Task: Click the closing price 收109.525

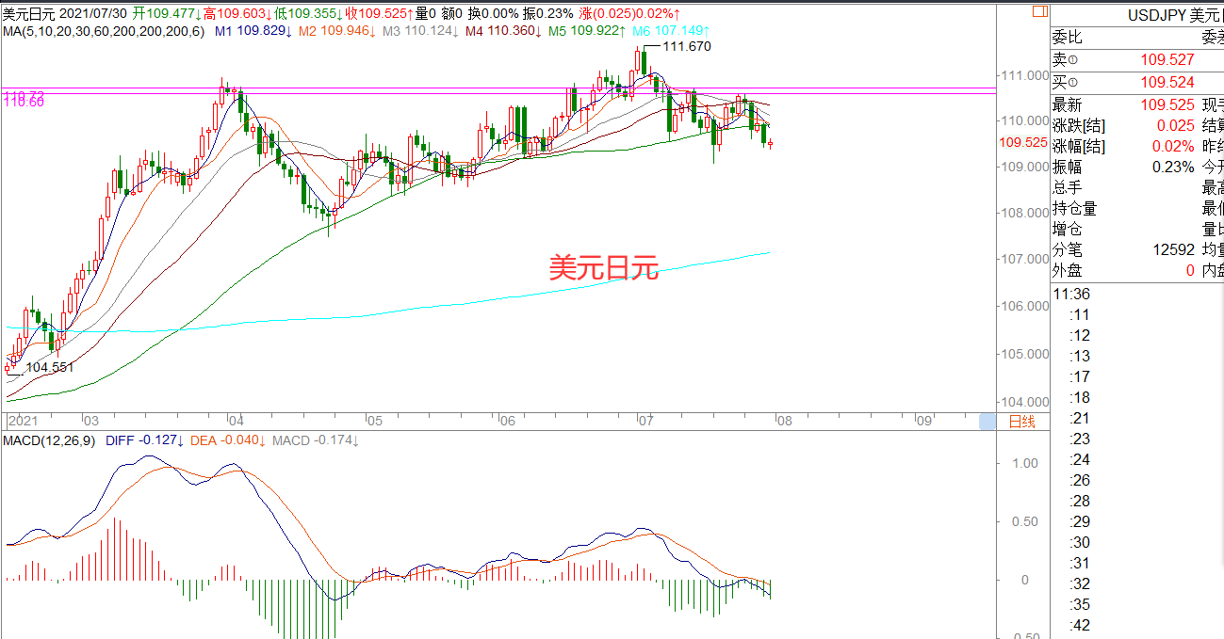Action: 380,13
